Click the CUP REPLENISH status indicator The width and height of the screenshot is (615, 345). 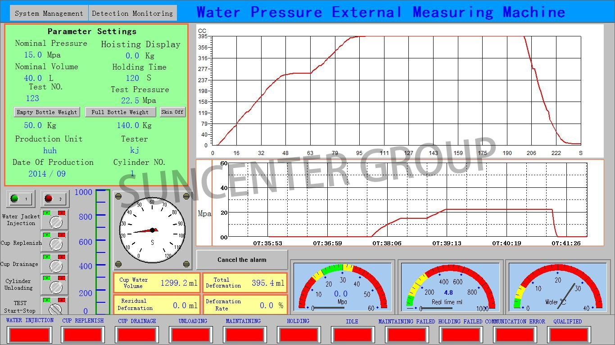(x=83, y=335)
